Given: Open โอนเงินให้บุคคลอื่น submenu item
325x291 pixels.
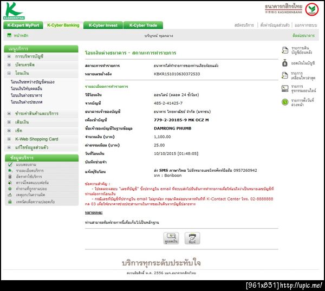Looking at the screenshot, I should tap(27, 88).
